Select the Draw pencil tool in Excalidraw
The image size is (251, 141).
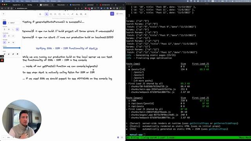coord(73,14)
